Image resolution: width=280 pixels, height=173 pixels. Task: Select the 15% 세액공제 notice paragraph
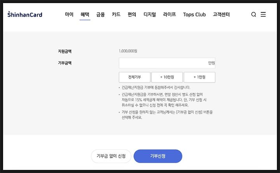[x=164, y=100]
